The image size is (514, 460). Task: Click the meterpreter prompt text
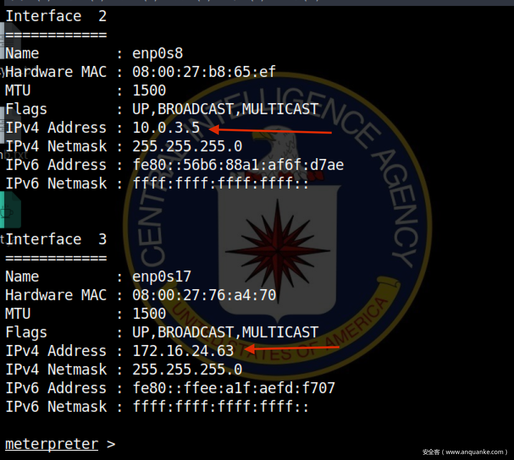point(52,444)
